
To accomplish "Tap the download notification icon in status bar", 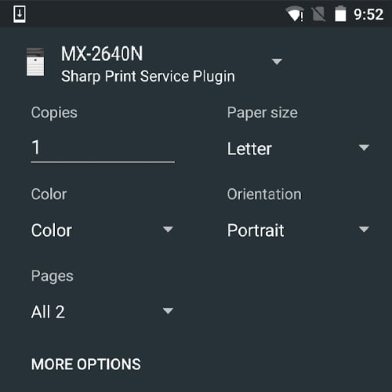I will (20, 14).
